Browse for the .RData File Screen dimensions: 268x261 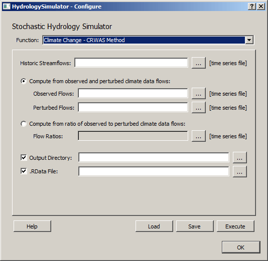239,172
